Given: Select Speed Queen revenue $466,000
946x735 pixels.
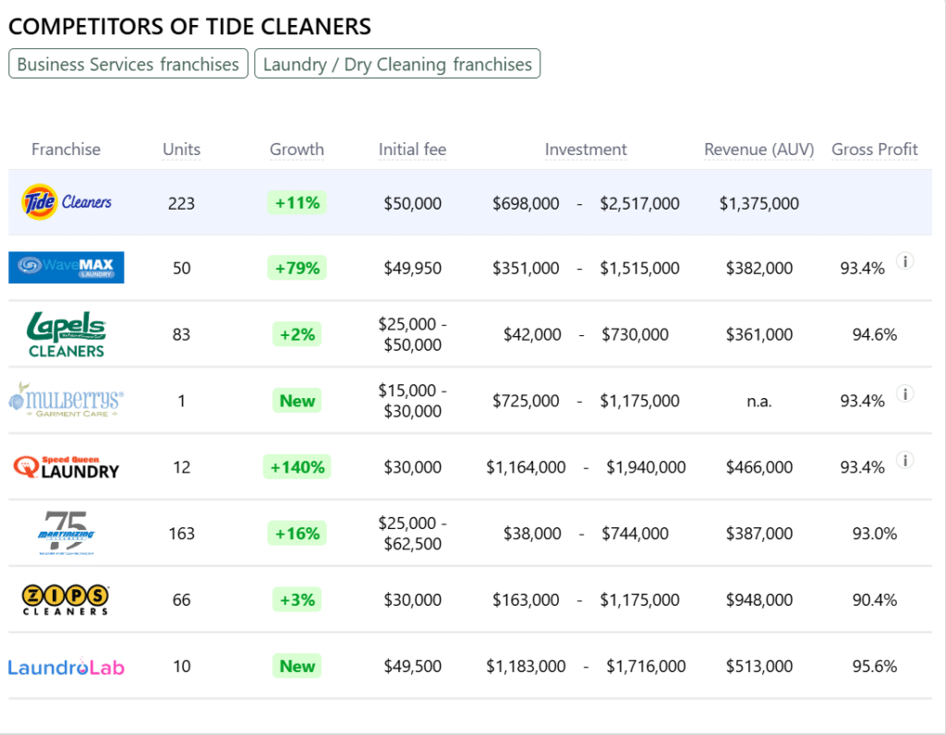Looking at the screenshot, I should point(759,467).
